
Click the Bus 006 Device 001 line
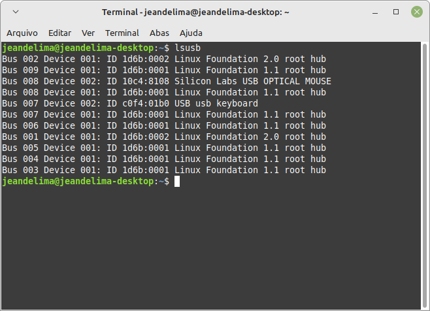point(164,125)
